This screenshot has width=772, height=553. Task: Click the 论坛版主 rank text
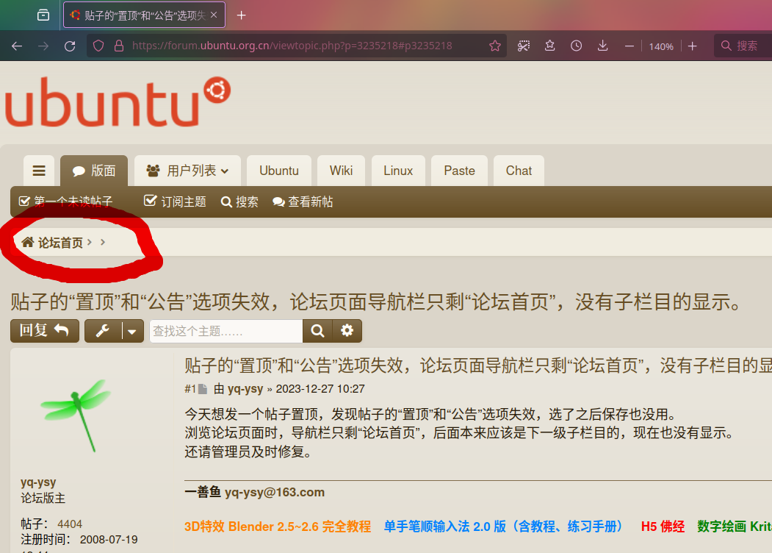tap(43, 499)
